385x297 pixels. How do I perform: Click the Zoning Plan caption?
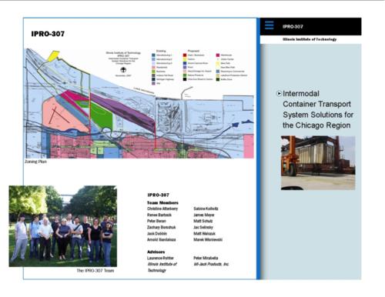[35, 162]
